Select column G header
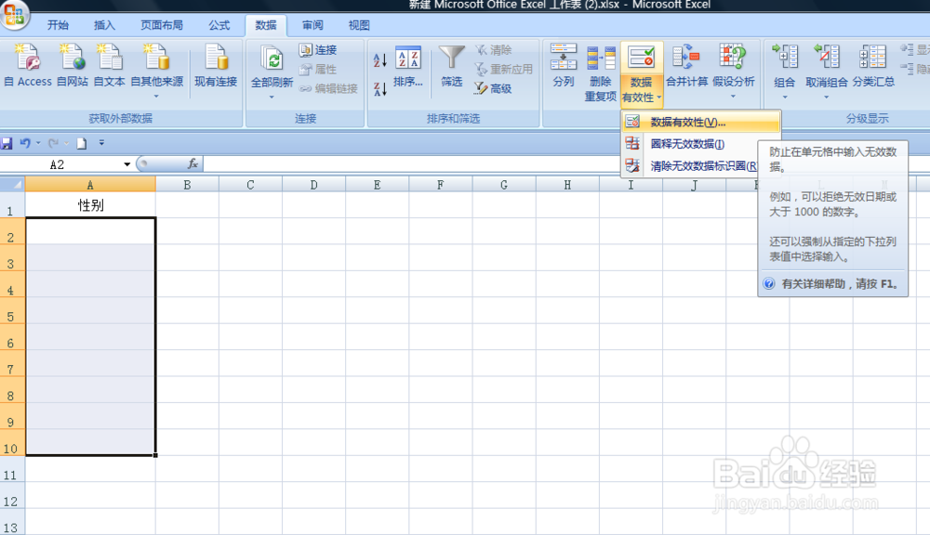Viewport: 930px width, 535px height. [503, 185]
